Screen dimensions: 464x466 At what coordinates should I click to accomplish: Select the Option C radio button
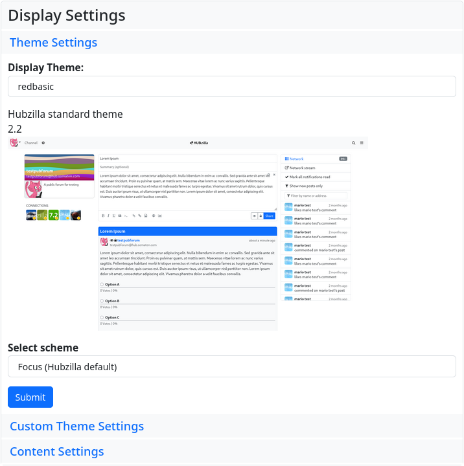pos(102,317)
